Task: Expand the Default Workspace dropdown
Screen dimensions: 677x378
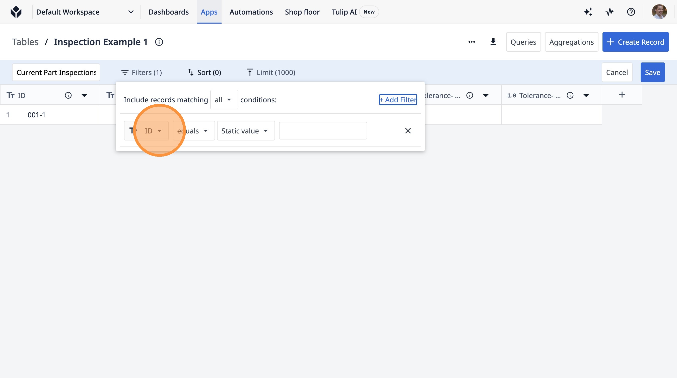Action: 131,12
